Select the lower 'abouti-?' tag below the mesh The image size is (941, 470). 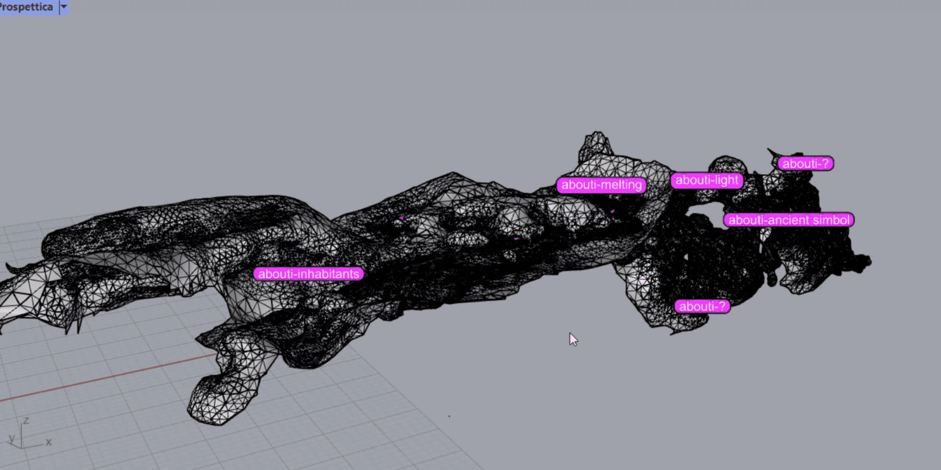coord(702,306)
